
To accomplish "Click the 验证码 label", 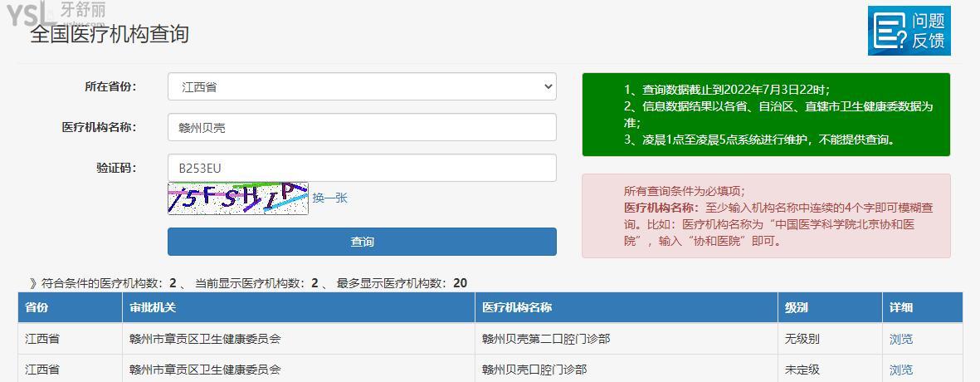I will 116,169.
